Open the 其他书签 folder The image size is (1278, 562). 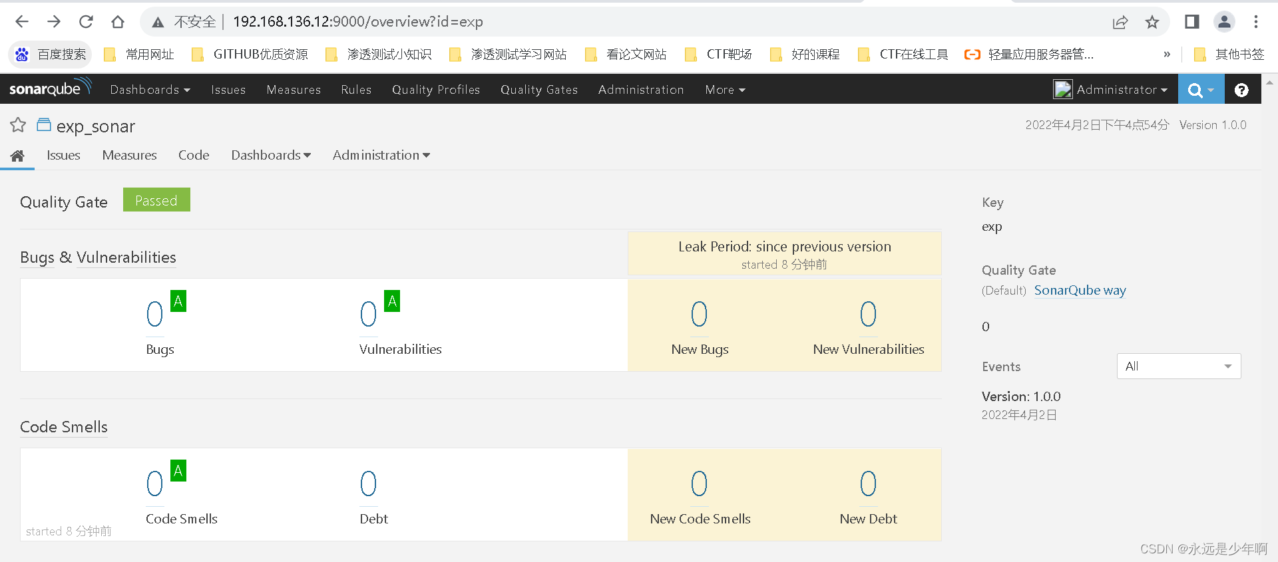click(x=1229, y=55)
